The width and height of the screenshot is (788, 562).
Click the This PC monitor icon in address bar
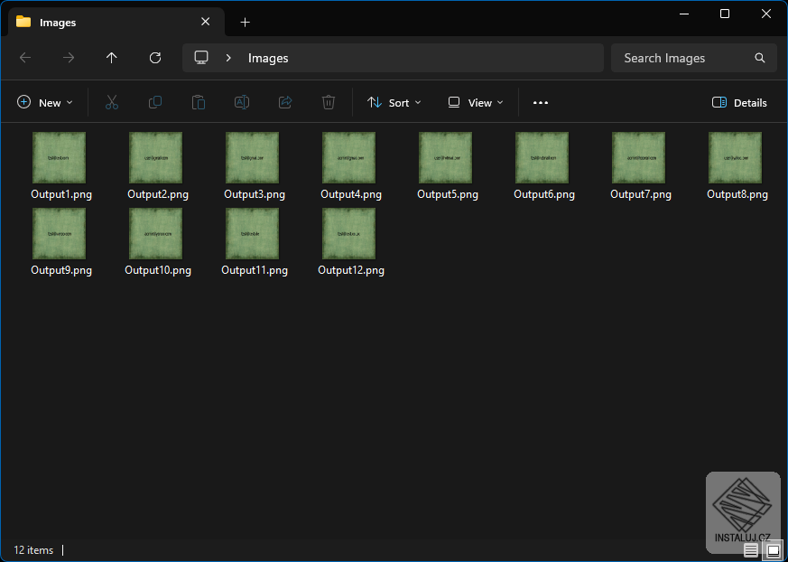pyautogui.click(x=201, y=57)
